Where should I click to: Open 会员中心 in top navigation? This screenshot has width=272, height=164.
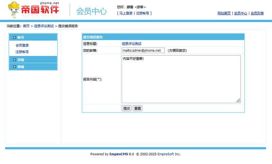pyautogui.click(x=240, y=13)
